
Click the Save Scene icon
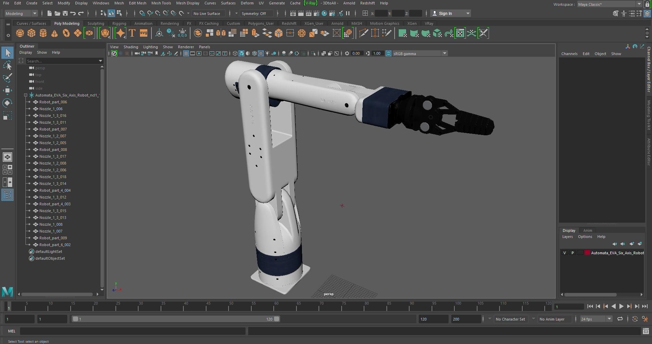65,13
